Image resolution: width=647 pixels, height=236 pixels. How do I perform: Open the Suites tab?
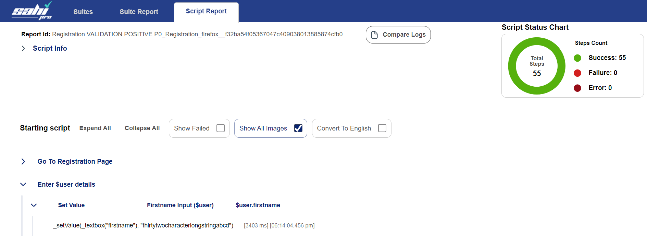pos(83,12)
